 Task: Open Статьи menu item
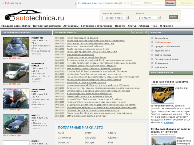click(x=132, y=26)
